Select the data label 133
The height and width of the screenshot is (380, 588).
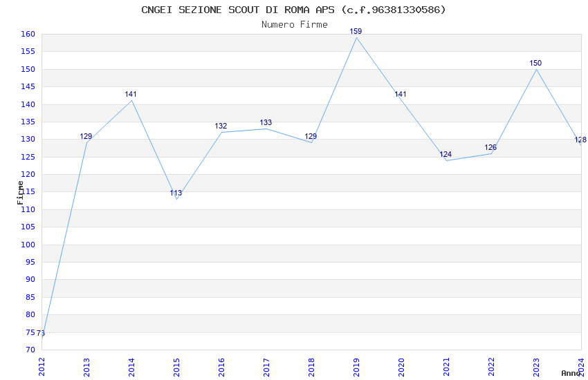(x=266, y=123)
